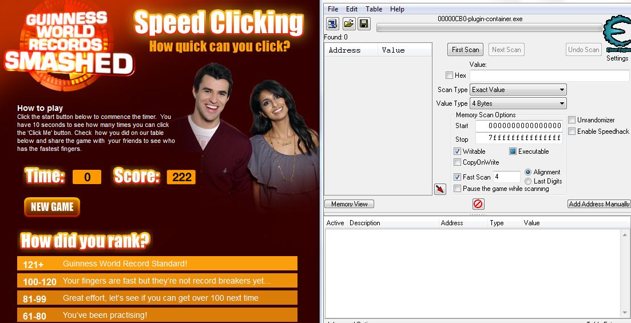Enable the Hex checkbox
Viewport: 631px width, 323px height.
tap(449, 75)
